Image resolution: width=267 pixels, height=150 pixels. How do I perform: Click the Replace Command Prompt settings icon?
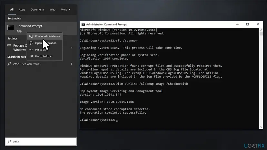tap(9, 45)
